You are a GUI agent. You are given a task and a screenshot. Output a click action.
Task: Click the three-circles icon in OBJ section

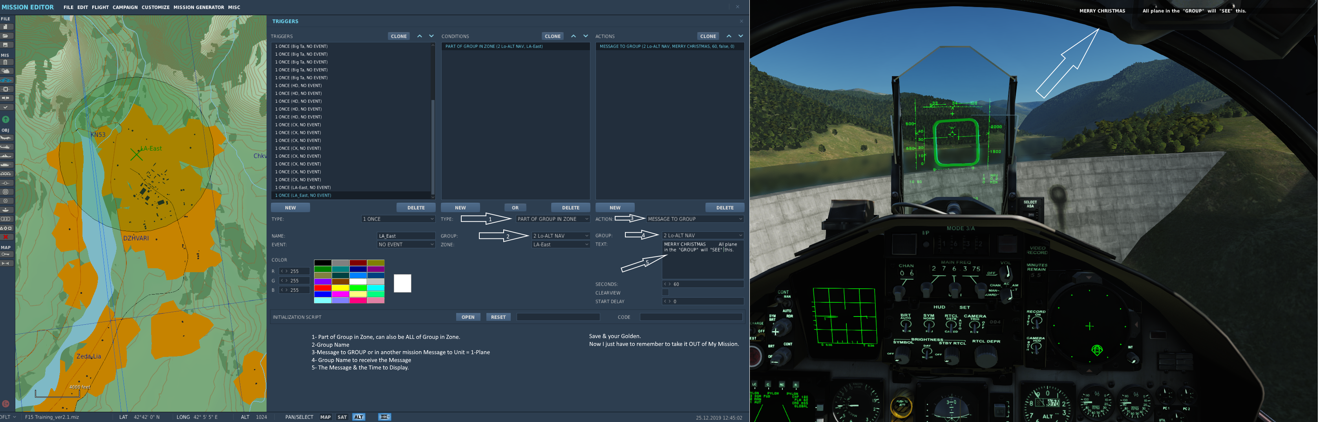[x=6, y=219]
